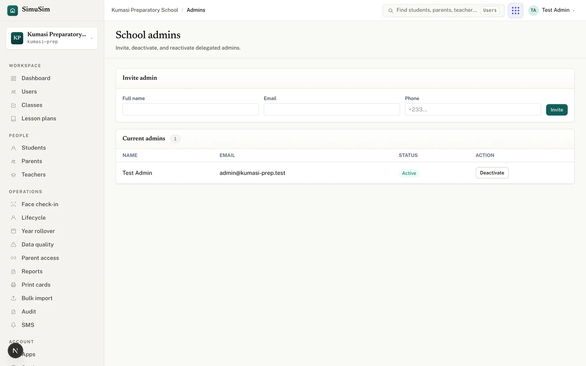Click the Admins breadcrumb

pyautogui.click(x=196, y=10)
